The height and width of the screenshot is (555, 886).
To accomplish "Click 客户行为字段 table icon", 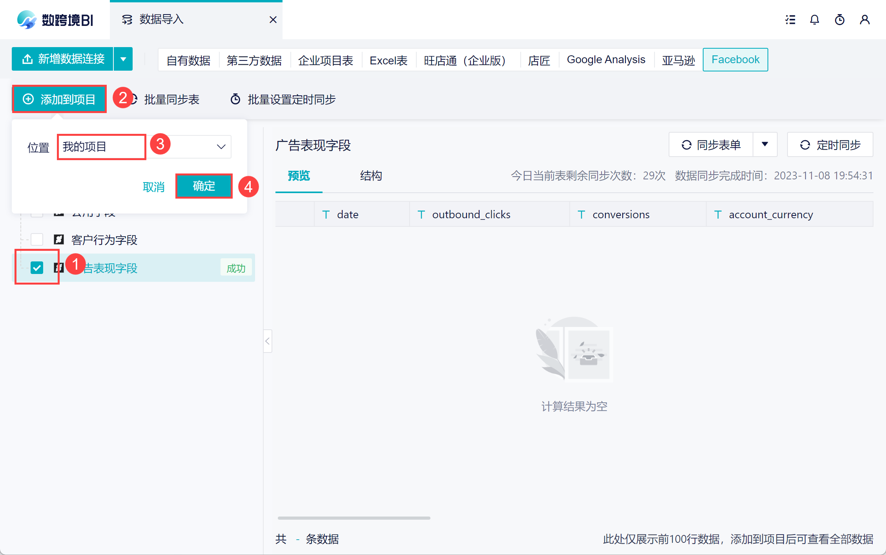I will tap(59, 239).
